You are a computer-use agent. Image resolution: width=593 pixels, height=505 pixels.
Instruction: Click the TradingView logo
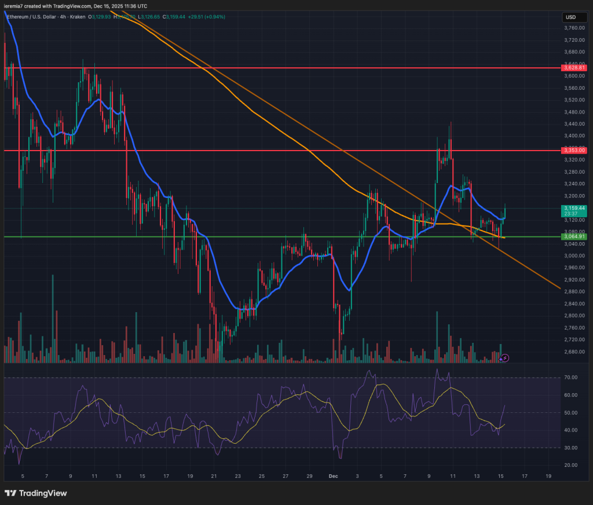coord(35,493)
